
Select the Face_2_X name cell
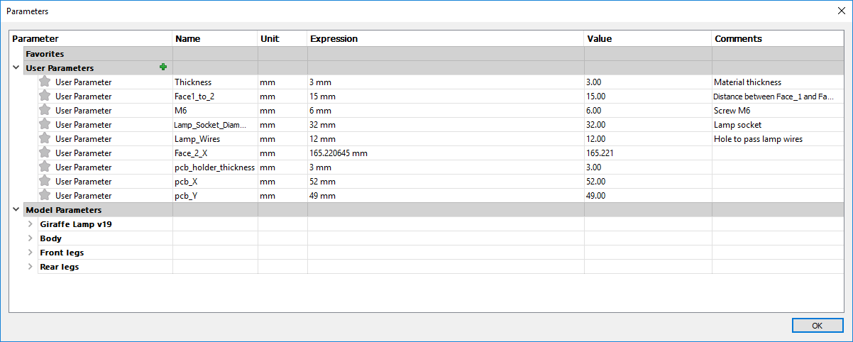pyautogui.click(x=215, y=153)
